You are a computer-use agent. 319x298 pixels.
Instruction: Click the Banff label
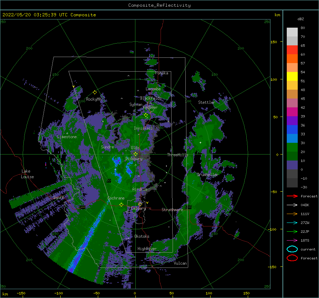(x=58, y=198)
